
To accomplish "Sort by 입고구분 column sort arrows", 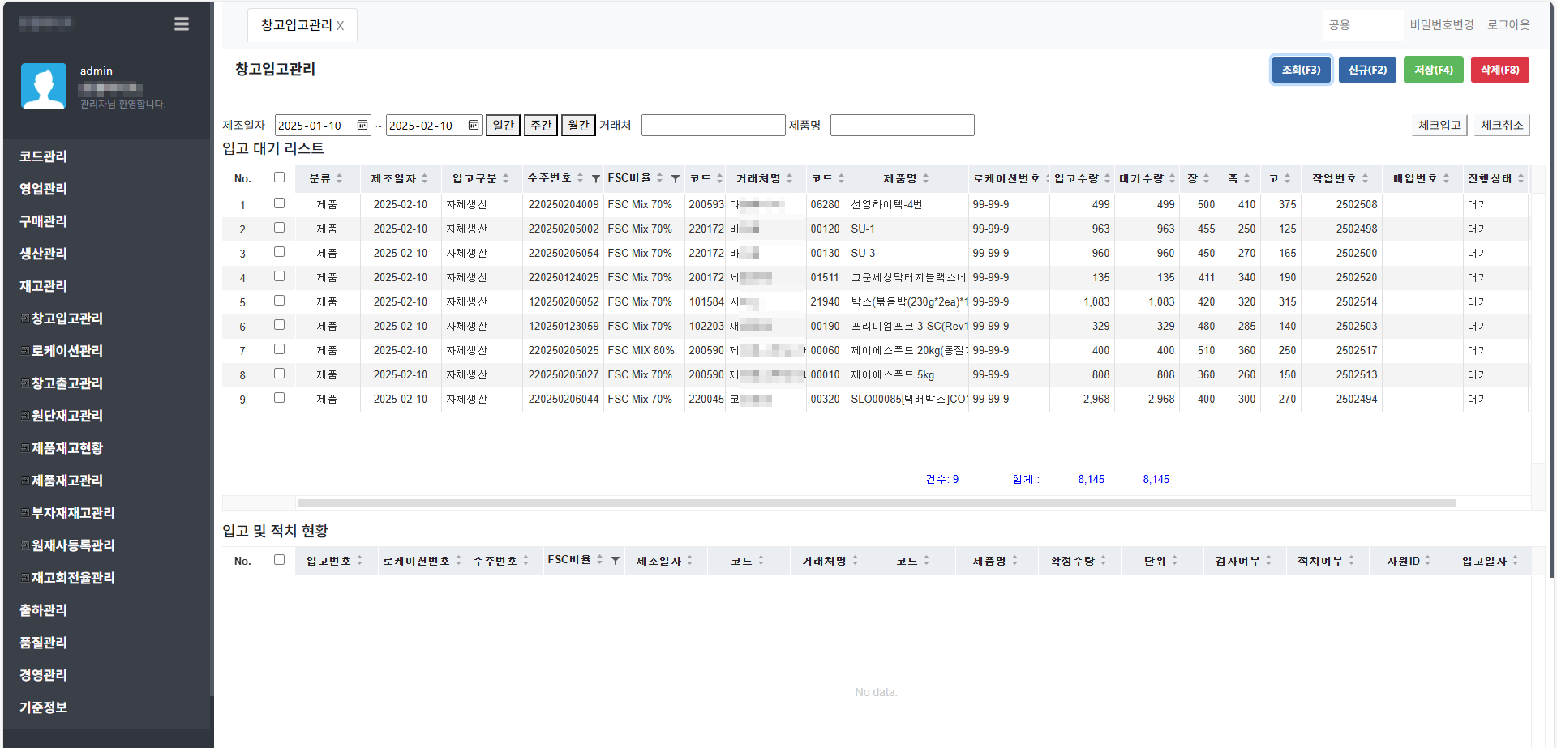I will coord(505,178).
